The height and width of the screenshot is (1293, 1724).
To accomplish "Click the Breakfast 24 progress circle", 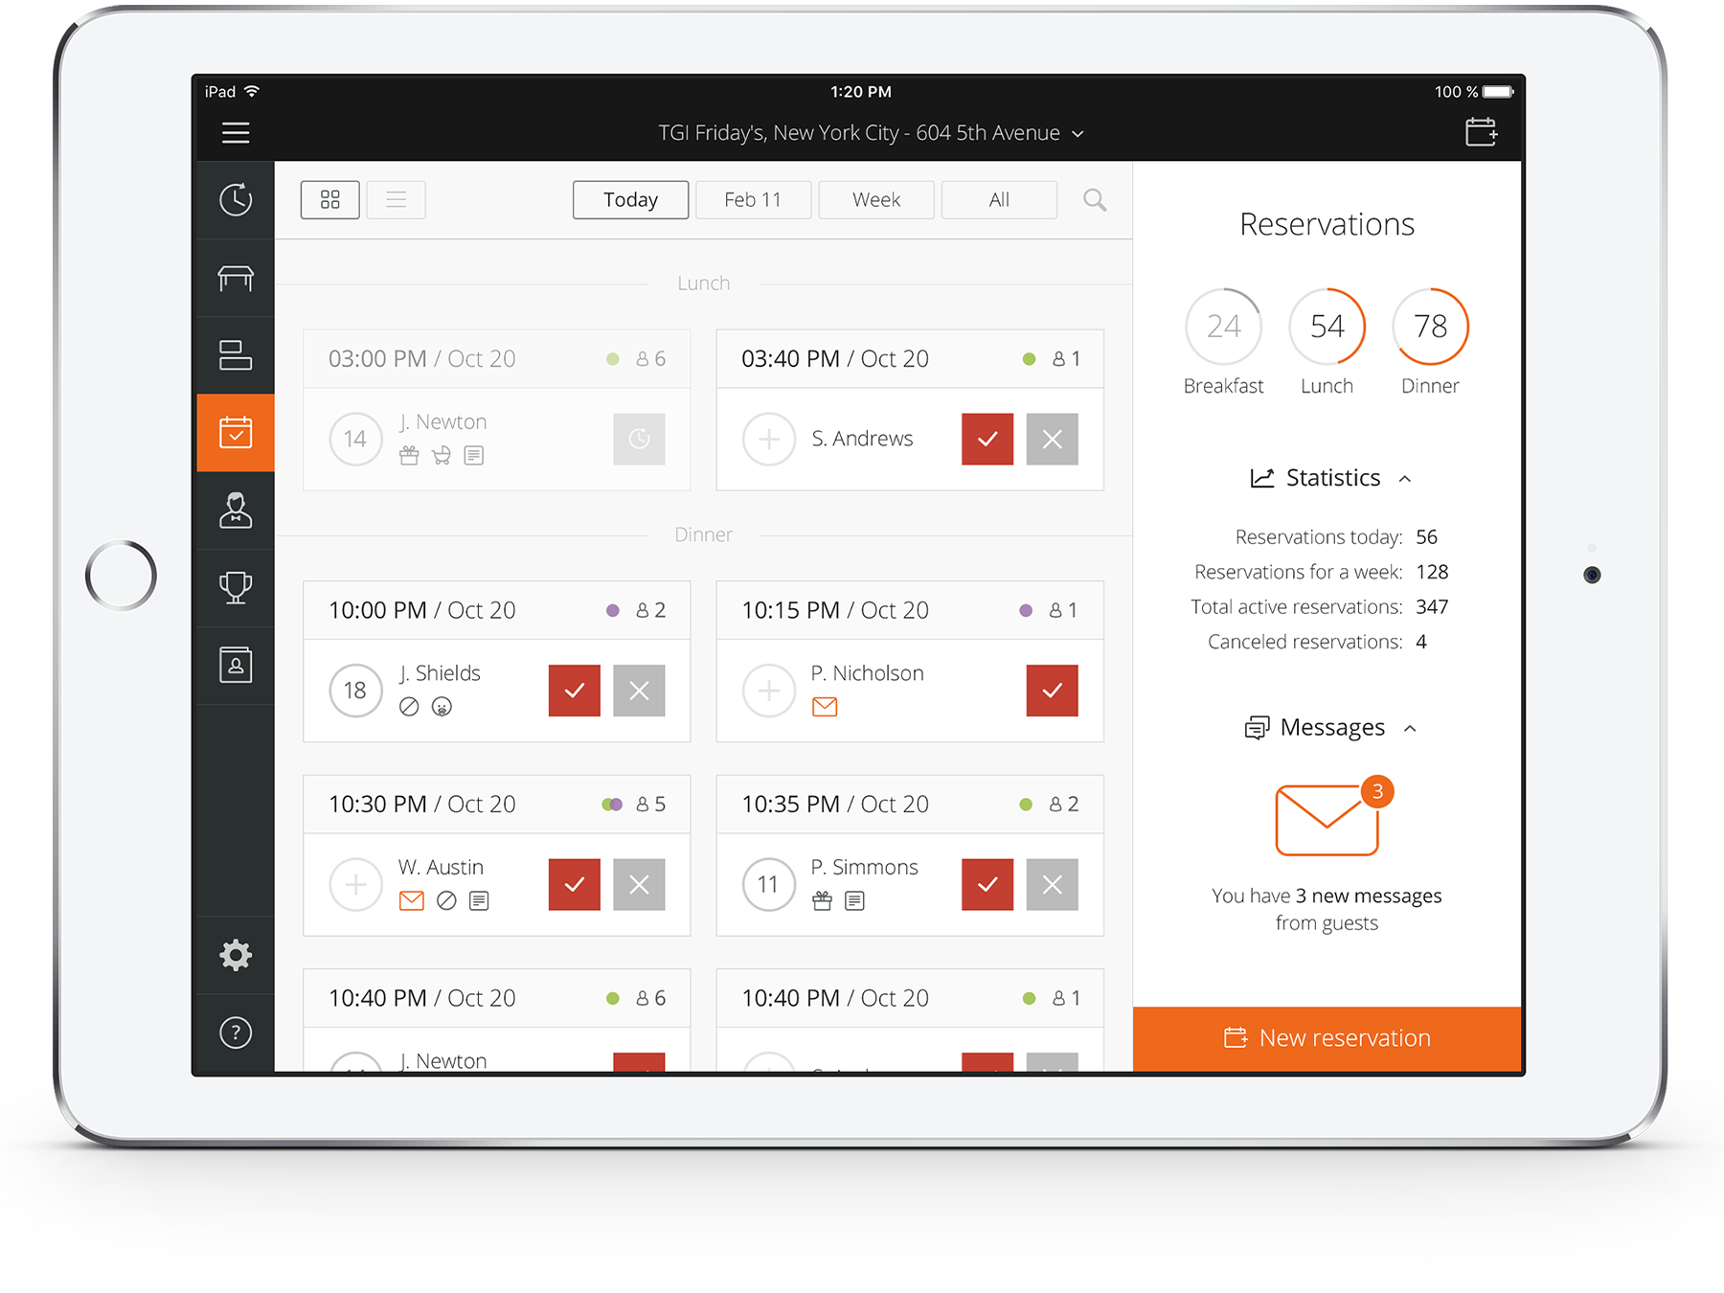I will pos(1224,327).
